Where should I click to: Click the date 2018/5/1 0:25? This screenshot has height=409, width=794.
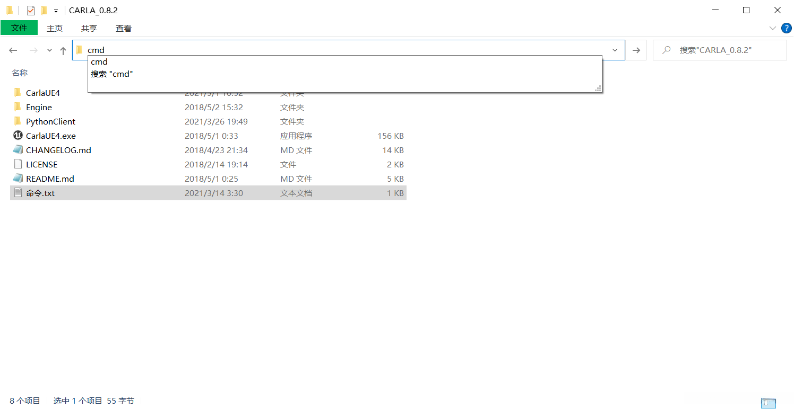tap(211, 179)
